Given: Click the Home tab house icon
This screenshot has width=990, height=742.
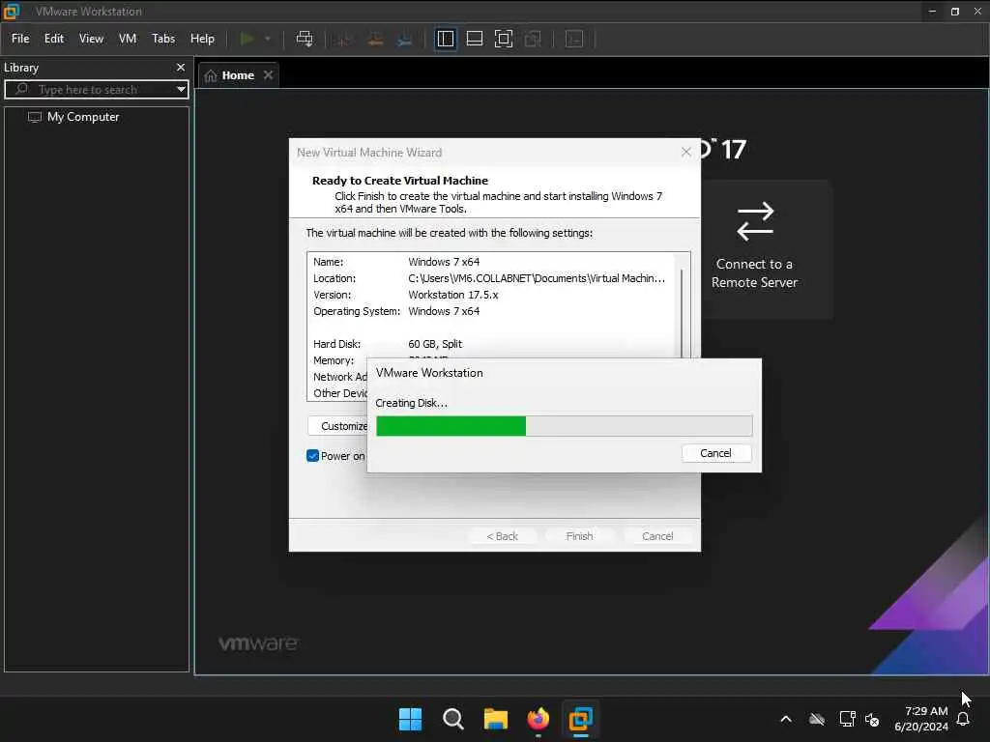Looking at the screenshot, I should [211, 75].
